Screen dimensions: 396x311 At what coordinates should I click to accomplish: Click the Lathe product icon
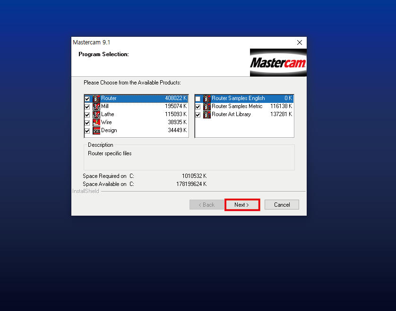[x=96, y=115]
